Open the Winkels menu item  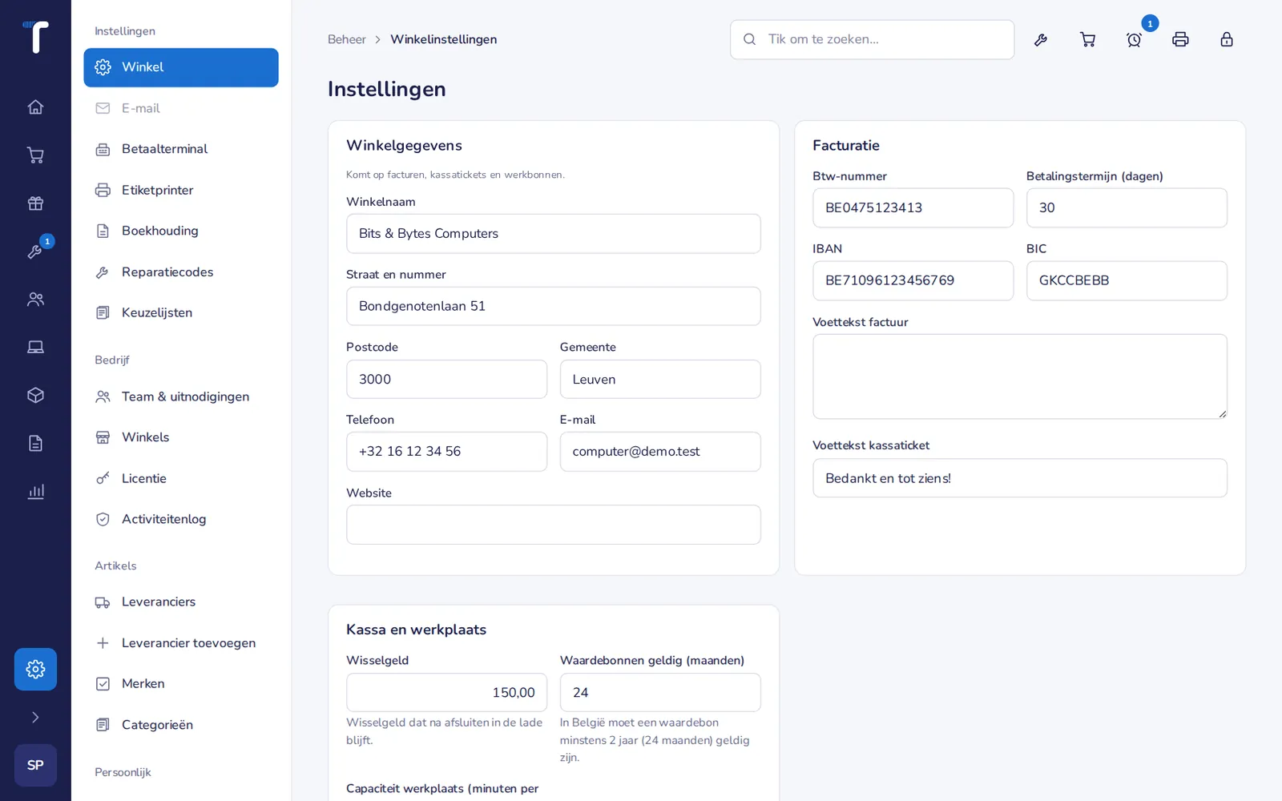(181, 437)
